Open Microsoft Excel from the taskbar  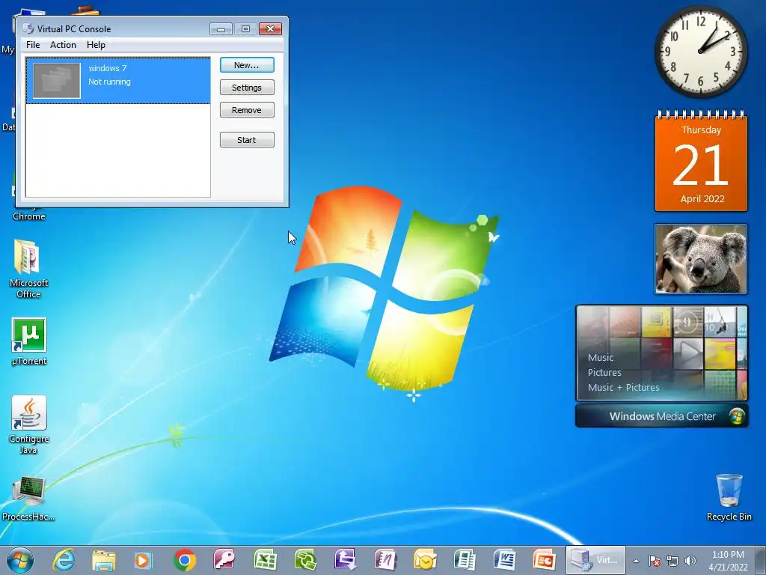(265, 560)
